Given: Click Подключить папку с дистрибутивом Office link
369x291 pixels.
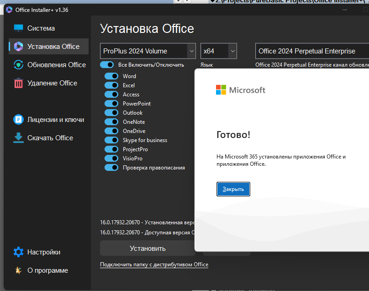Looking at the screenshot, I should (154, 265).
